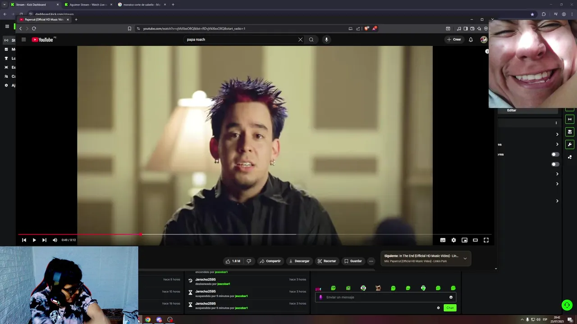Skip to the previous video
This screenshot has height=324, width=577.
pyautogui.click(x=24, y=240)
